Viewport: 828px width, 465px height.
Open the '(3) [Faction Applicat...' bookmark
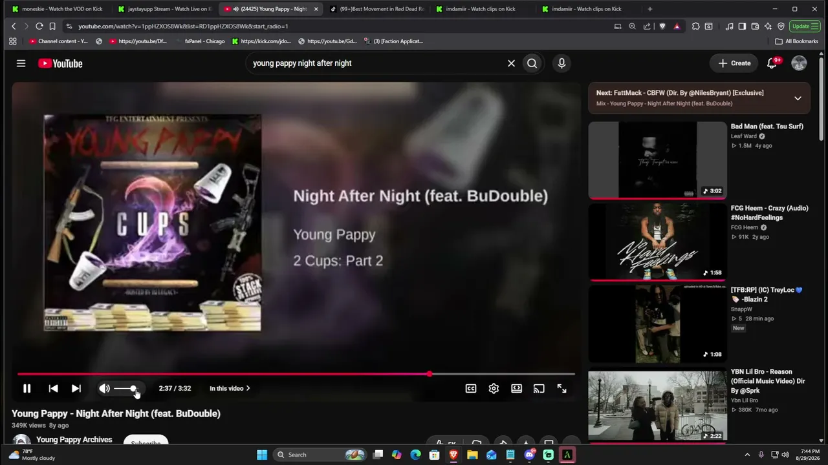click(393, 41)
